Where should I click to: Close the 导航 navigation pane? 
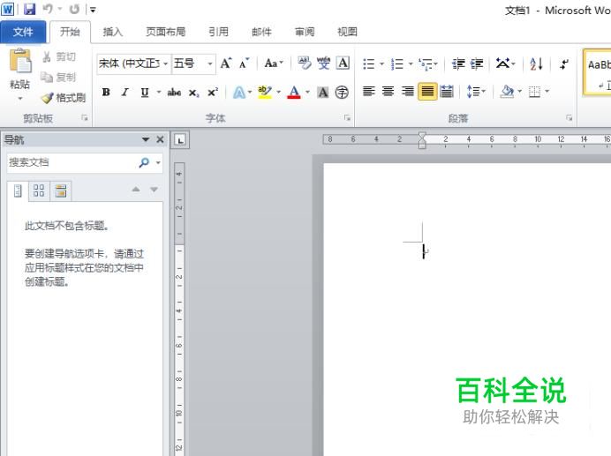coord(160,139)
